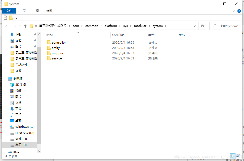
Task: Open recent locations dropdown next to forward arrow
Action: pos(20,26)
